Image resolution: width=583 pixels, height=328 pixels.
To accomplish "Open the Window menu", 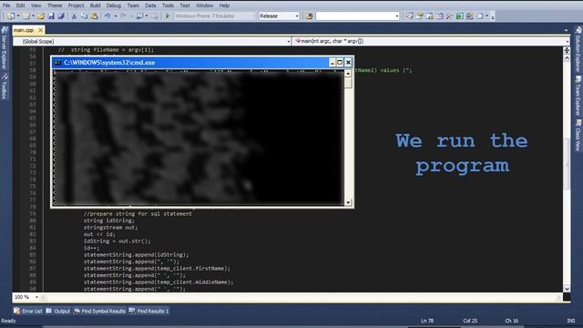I will [x=204, y=5].
